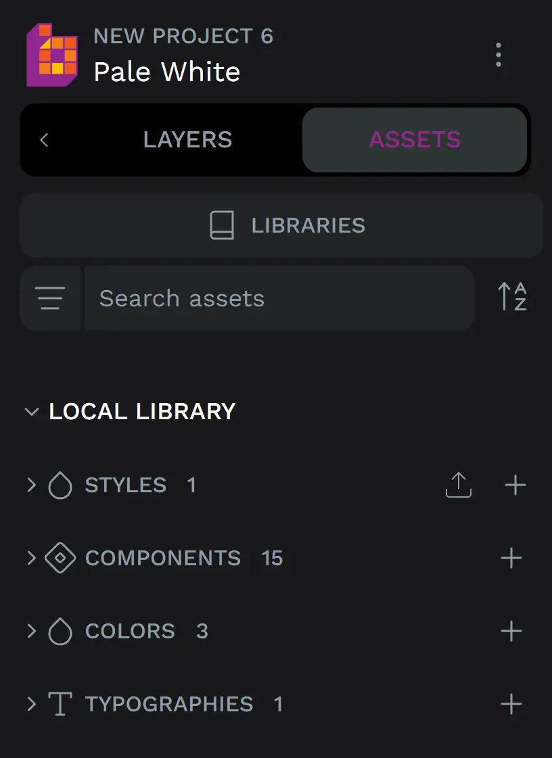This screenshot has height=758, width=552.
Task: Expand the Typographies section chevron
Action: 31,704
